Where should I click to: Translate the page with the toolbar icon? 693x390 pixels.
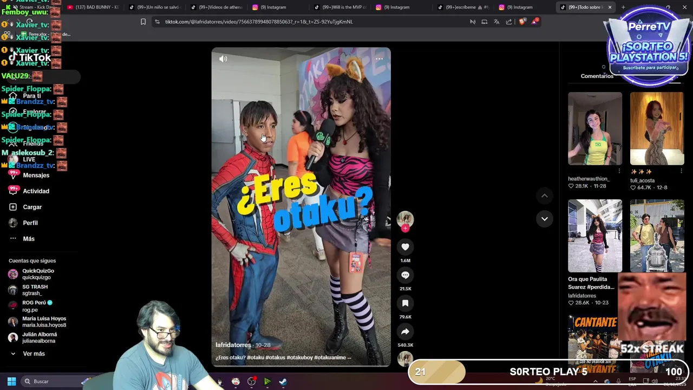click(496, 22)
